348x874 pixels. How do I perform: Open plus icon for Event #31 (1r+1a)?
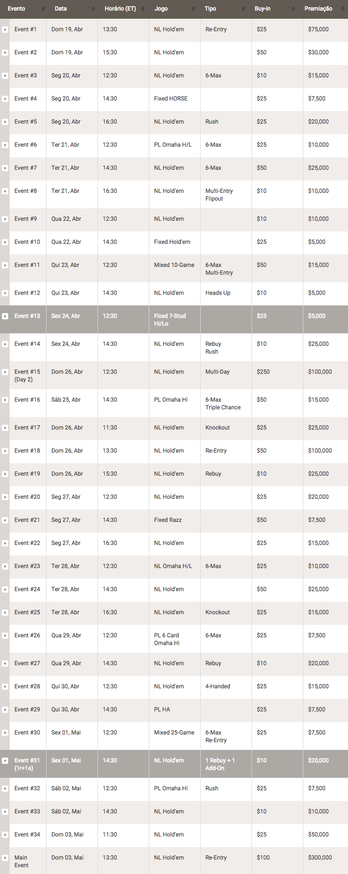tap(5, 761)
